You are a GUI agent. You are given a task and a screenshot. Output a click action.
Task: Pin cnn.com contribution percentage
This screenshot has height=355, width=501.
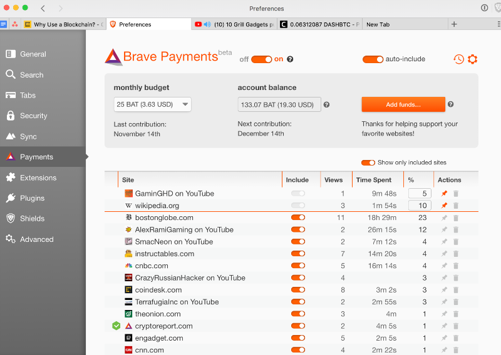click(444, 350)
